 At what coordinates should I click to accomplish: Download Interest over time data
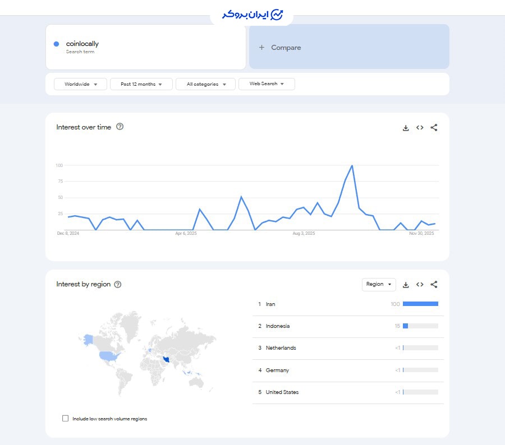tap(406, 128)
